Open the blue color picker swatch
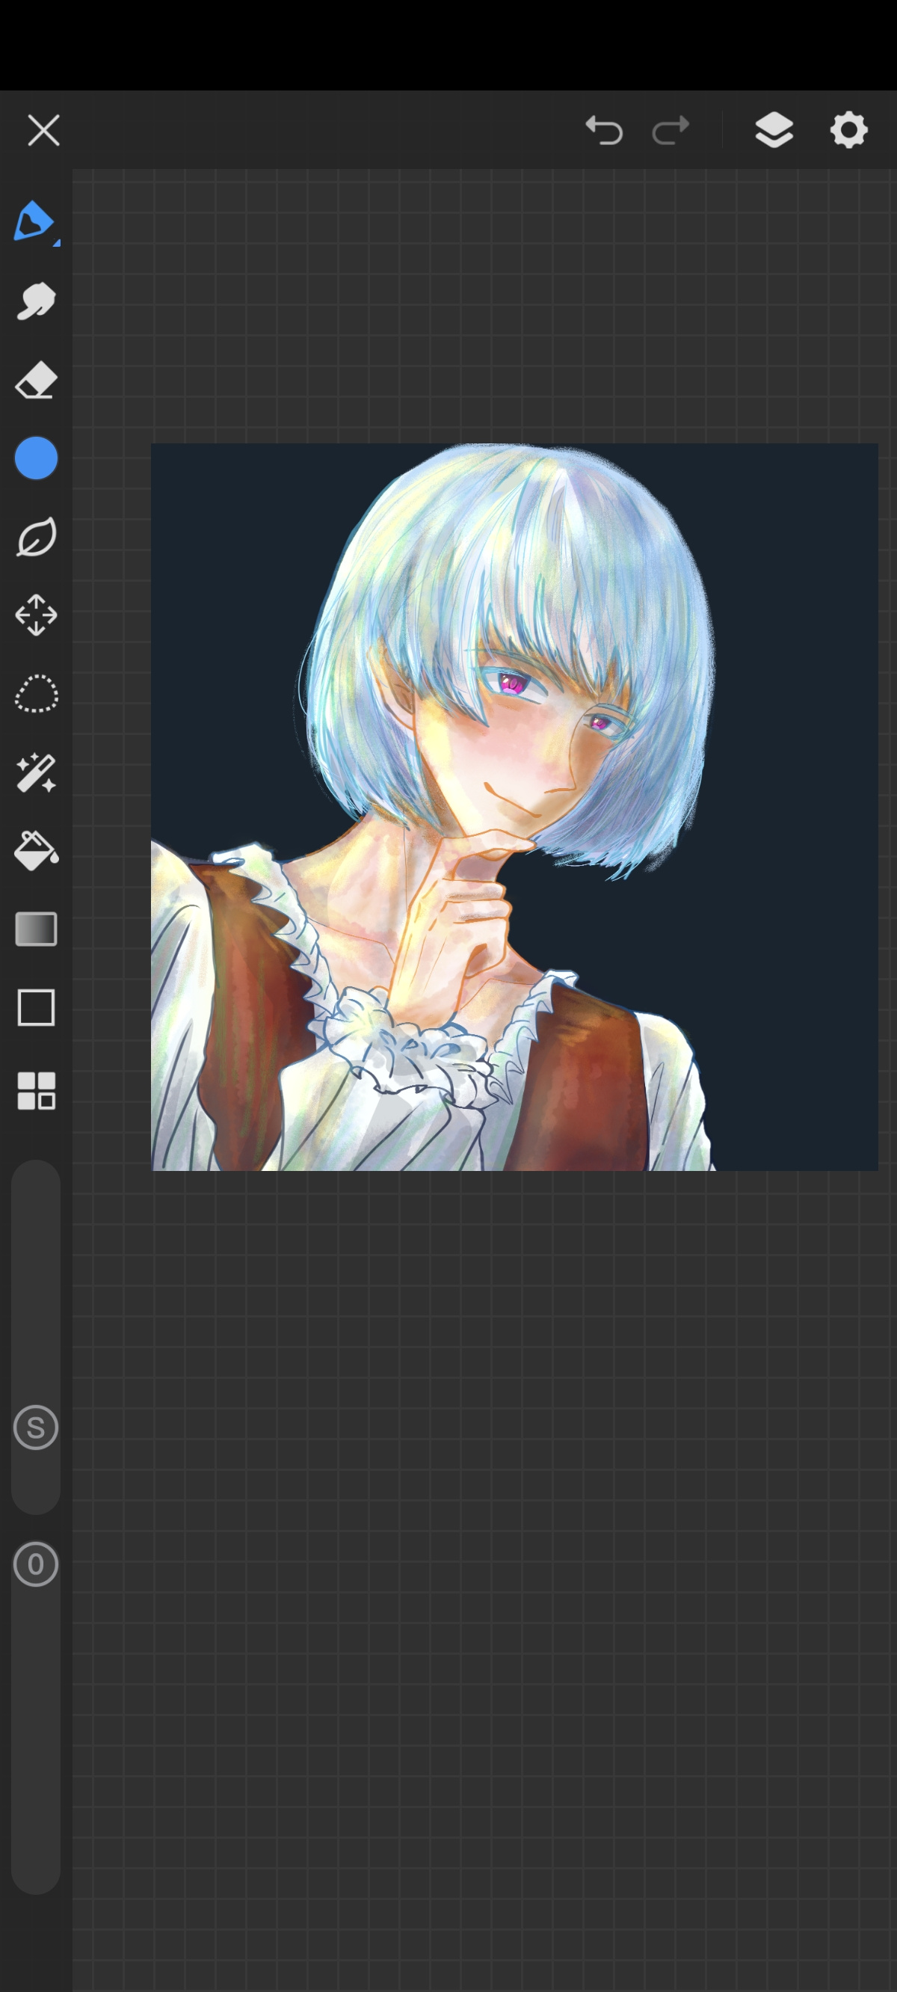This screenshot has height=1992, width=897. point(36,458)
